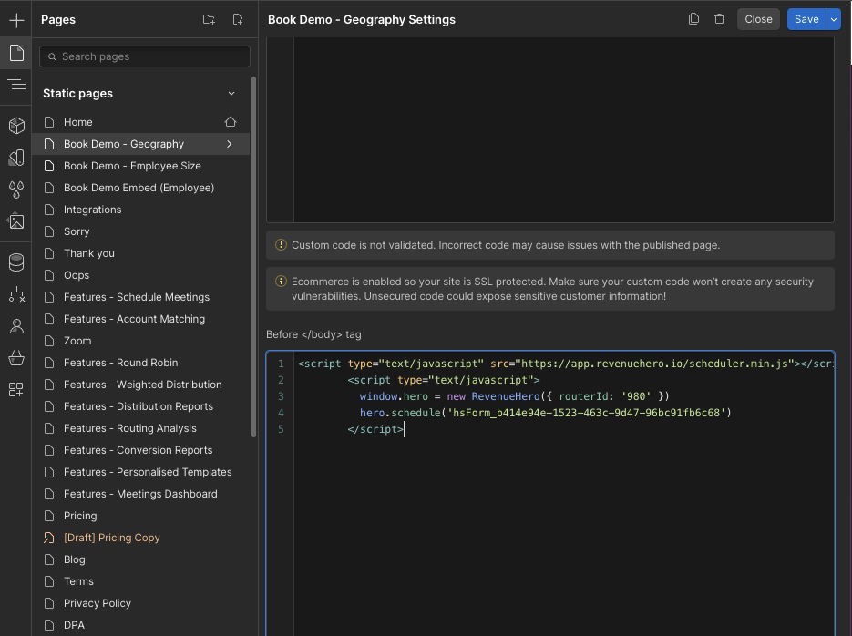Open the CMS database icon
Viewport: 852px width, 636px height.
tap(16, 262)
